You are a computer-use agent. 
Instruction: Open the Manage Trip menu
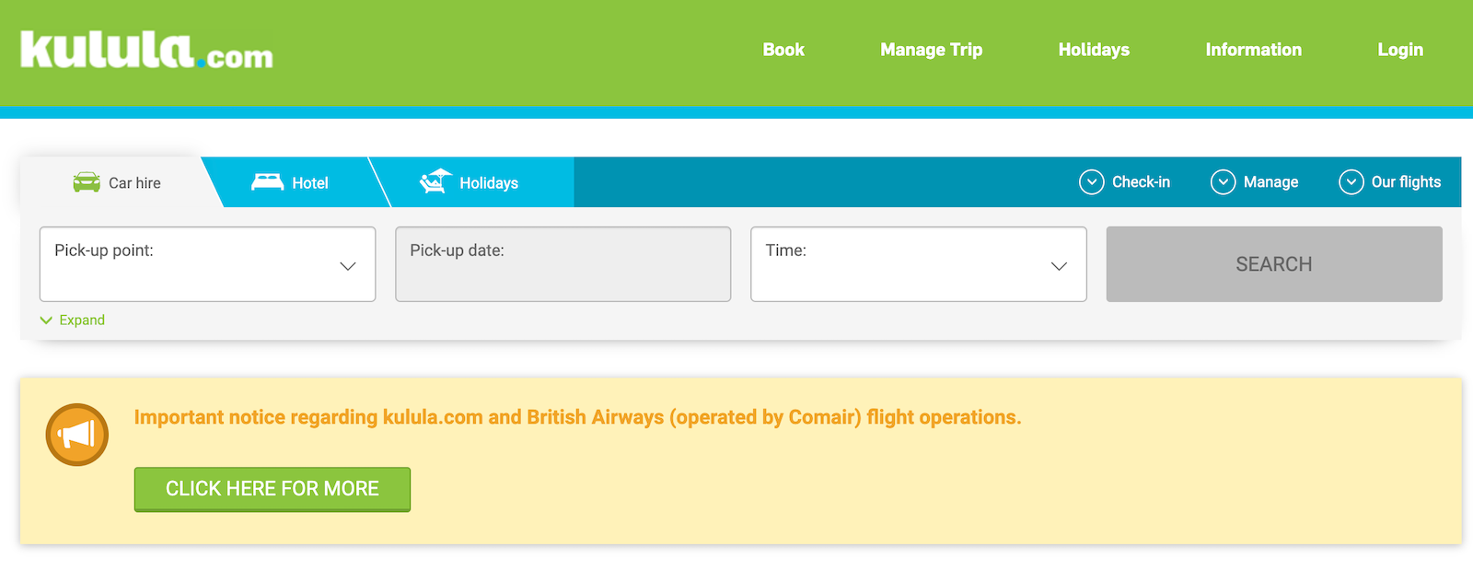point(931,50)
